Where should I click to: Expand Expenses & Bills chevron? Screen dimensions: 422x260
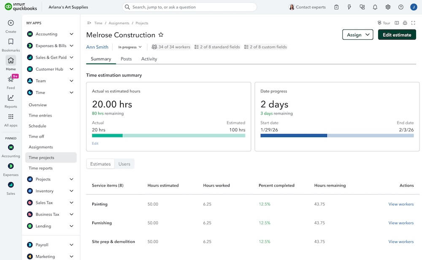pos(72,46)
